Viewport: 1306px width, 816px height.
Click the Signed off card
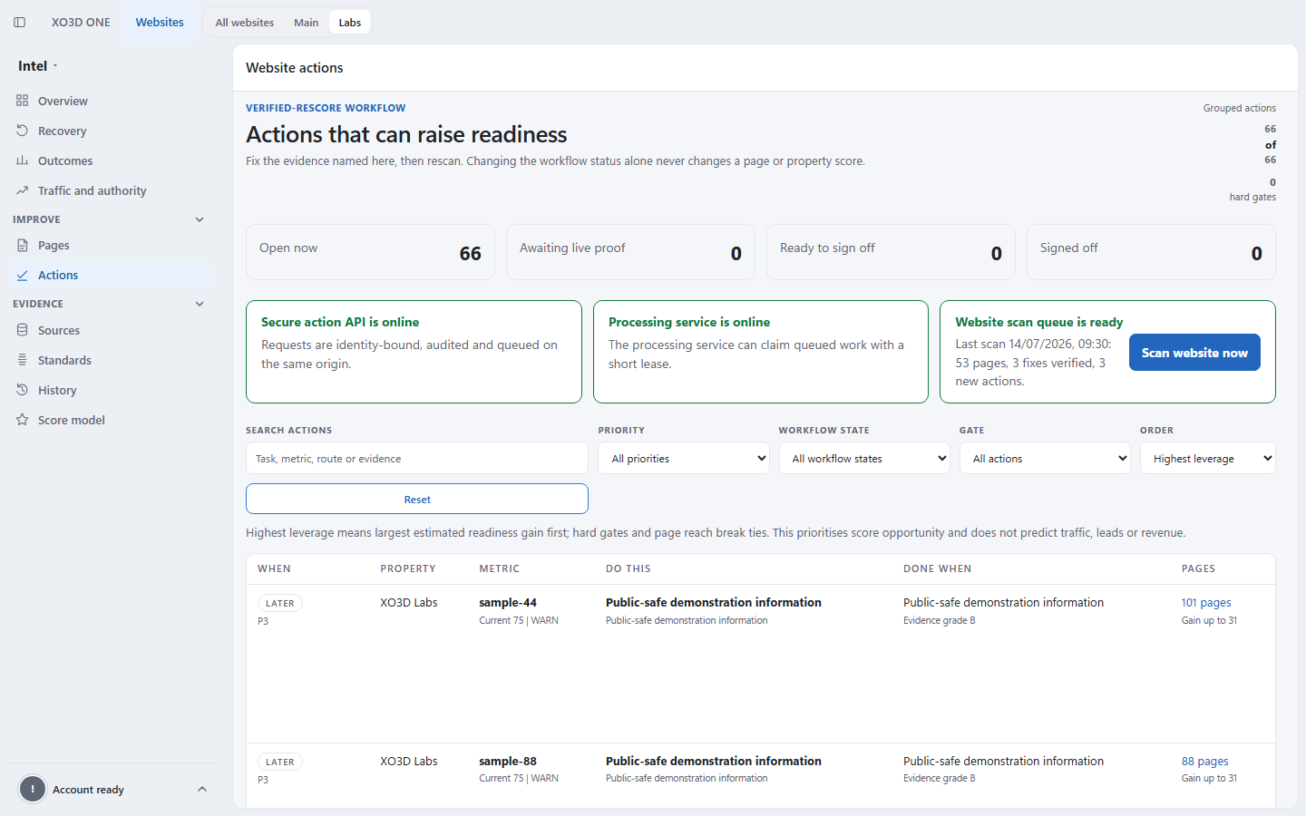[1151, 252]
